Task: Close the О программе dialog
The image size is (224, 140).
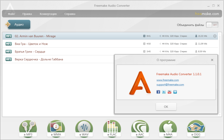Action: point(212,60)
